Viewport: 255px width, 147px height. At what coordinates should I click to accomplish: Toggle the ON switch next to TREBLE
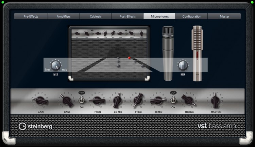tap(173, 100)
